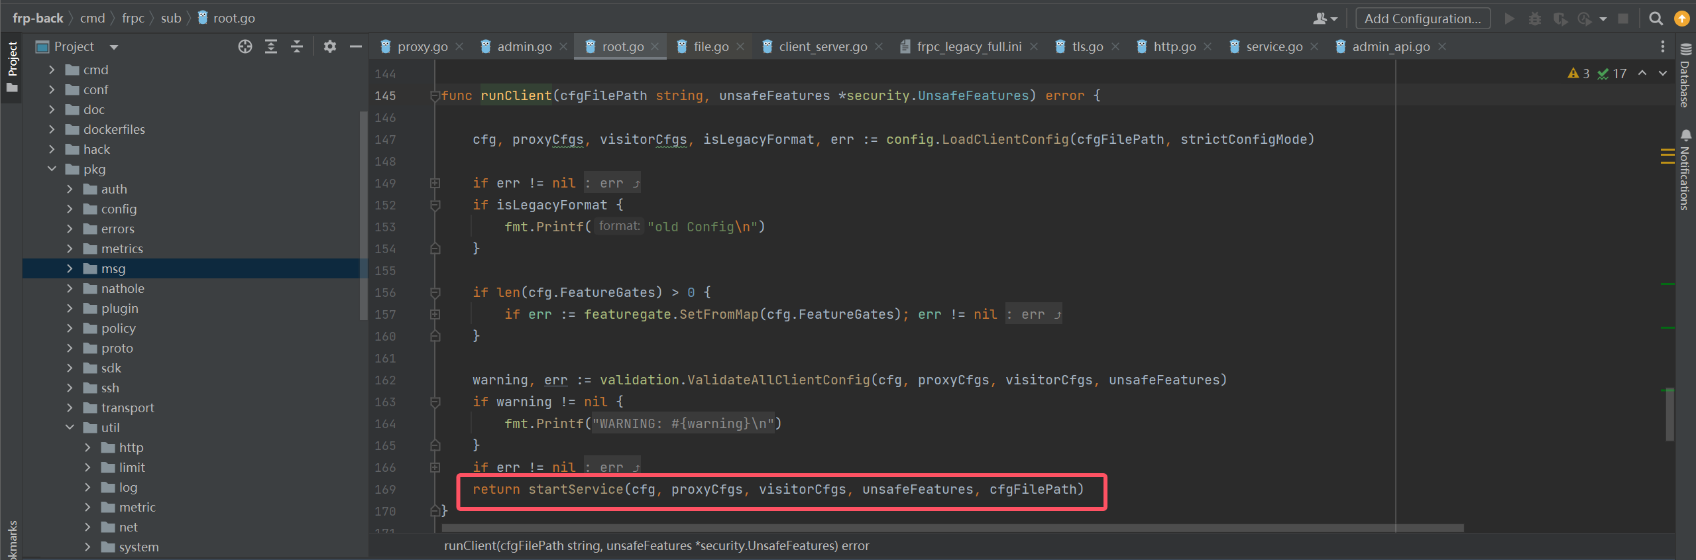Collapse the pkg folder

[52, 169]
